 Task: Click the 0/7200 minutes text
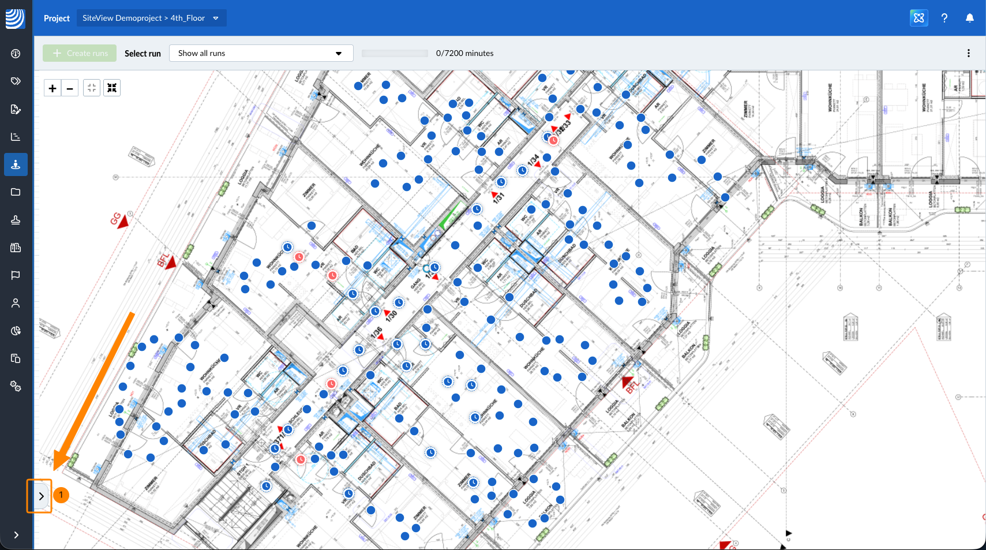[x=465, y=53]
